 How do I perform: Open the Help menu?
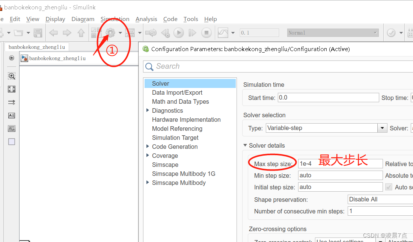(x=211, y=19)
